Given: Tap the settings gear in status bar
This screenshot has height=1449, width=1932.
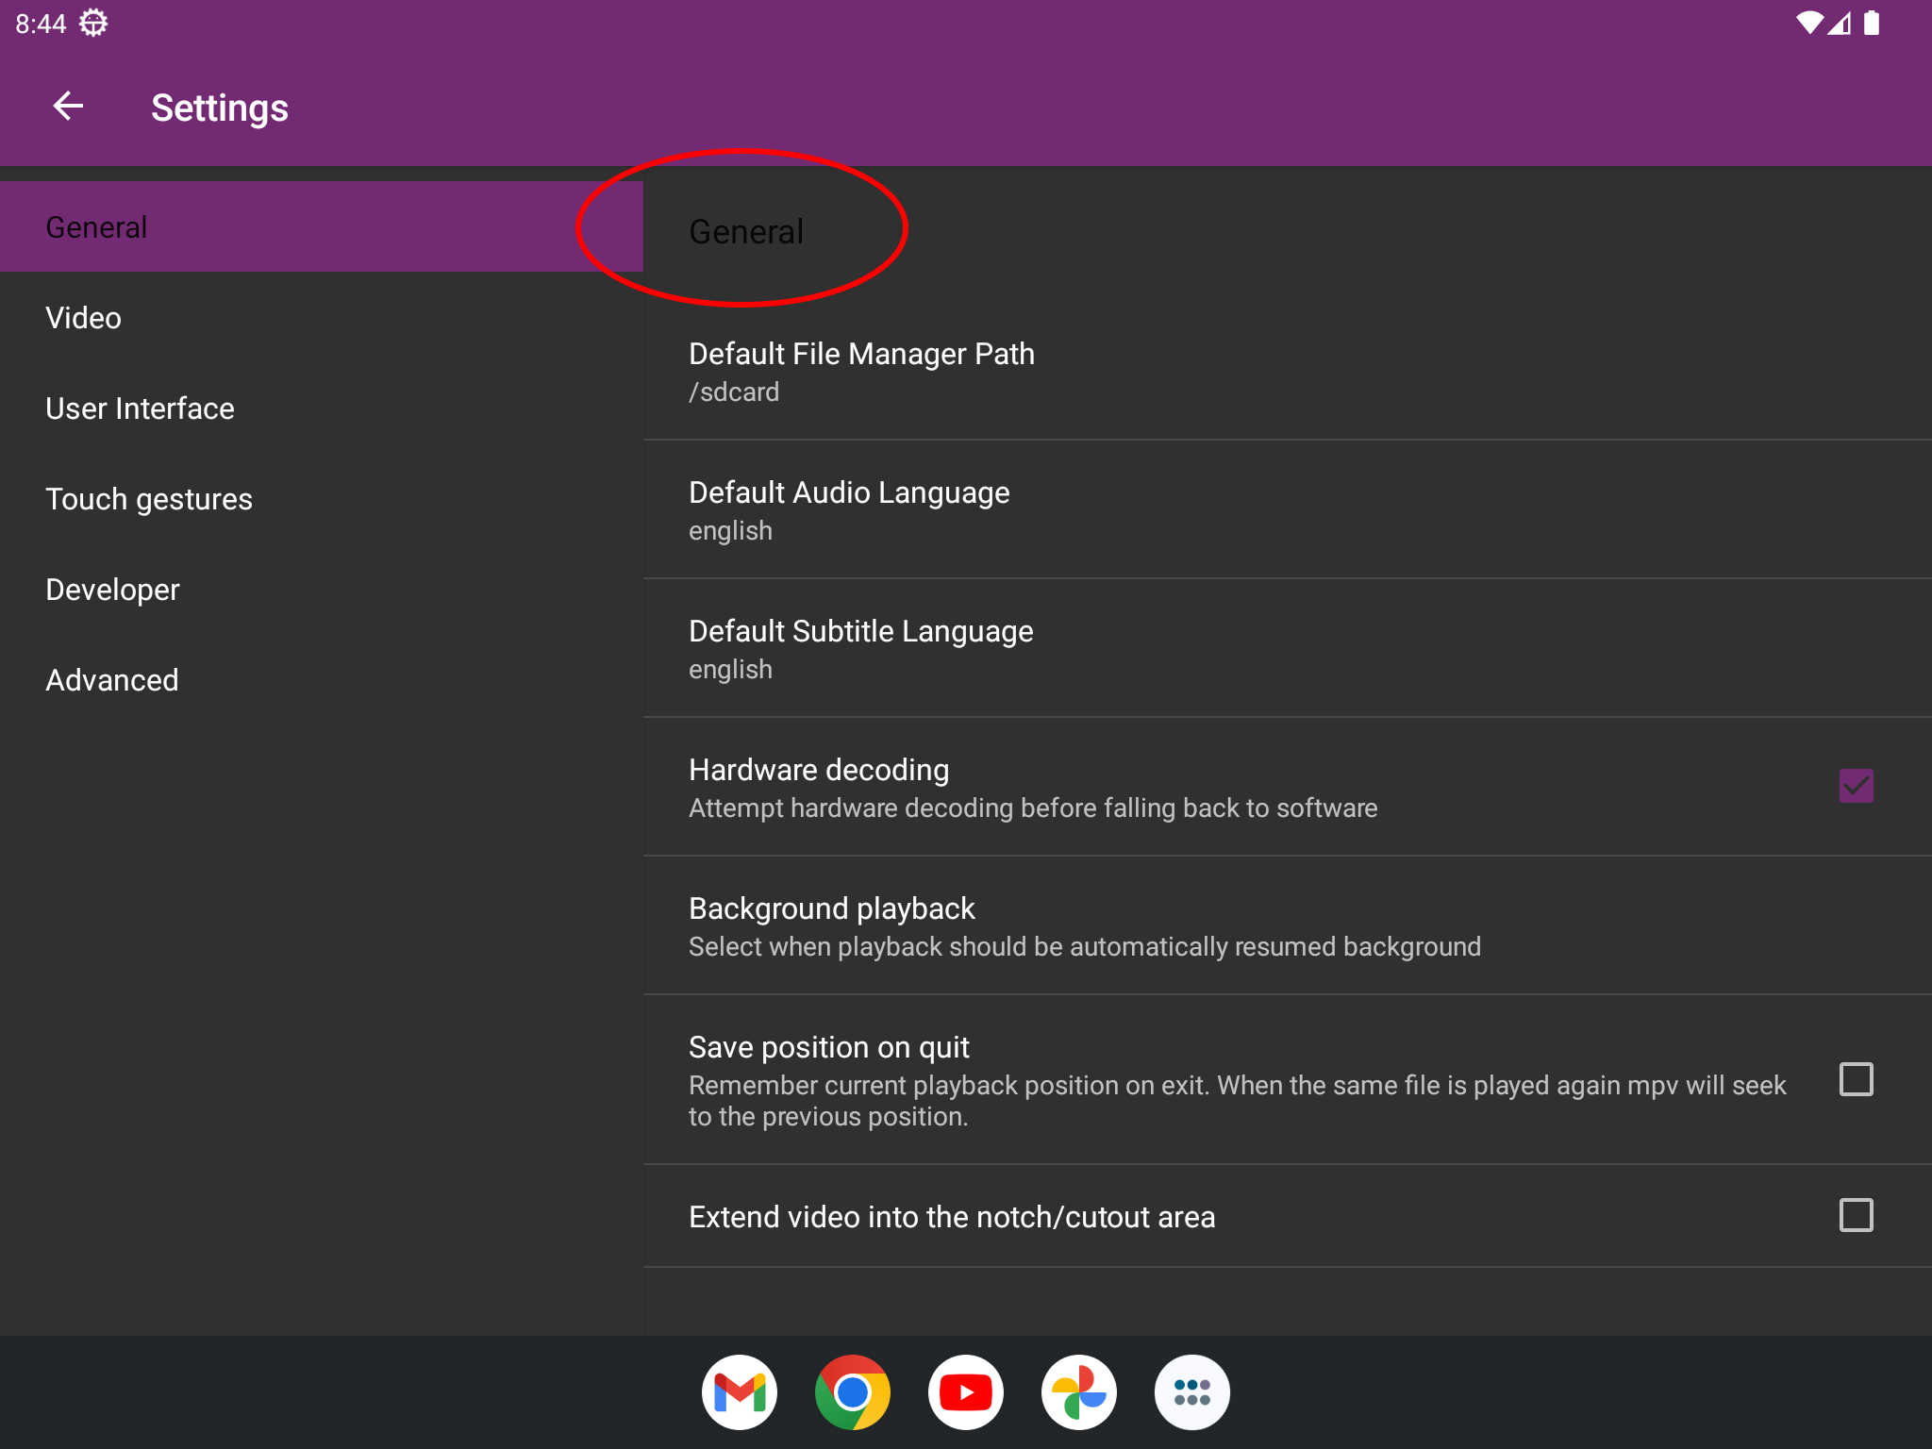Looking at the screenshot, I should pyautogui.click(x=92, y=23).
